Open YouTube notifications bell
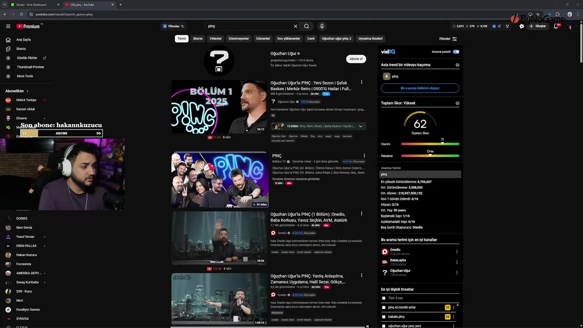This screenshot has width=583, height=328. (556, 26)
